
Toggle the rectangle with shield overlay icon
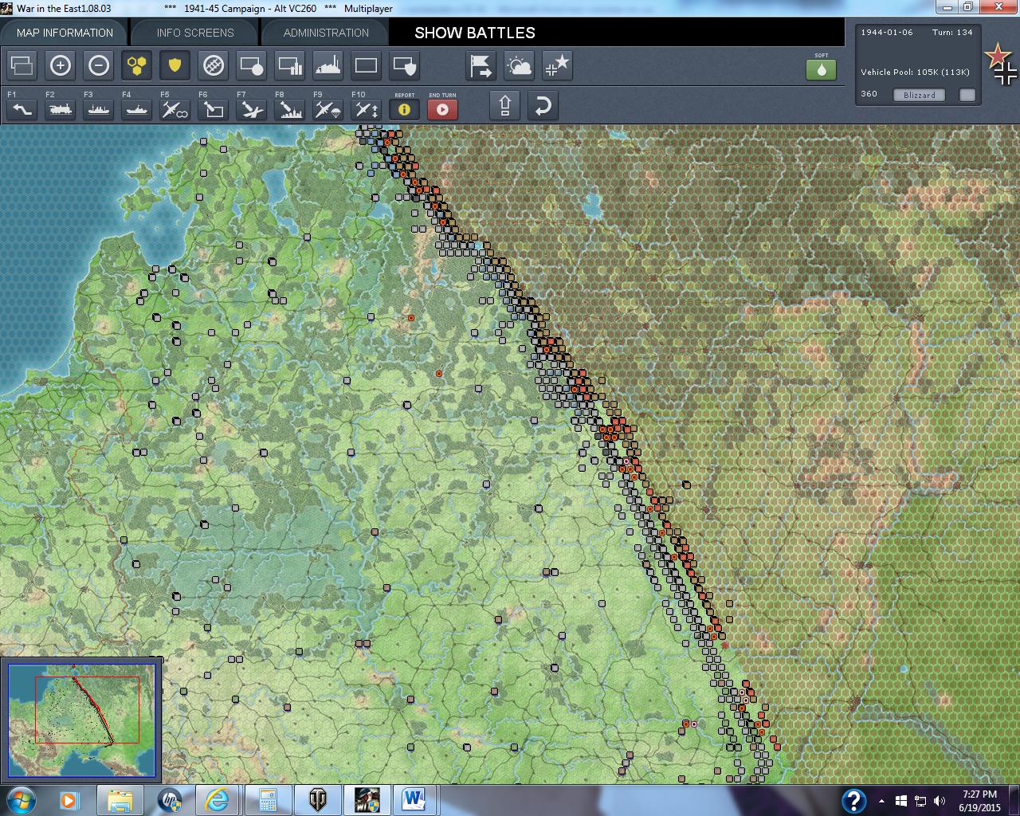404,65
